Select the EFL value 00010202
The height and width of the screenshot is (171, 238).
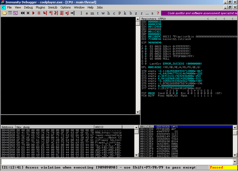coord(155,67)
